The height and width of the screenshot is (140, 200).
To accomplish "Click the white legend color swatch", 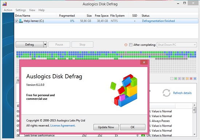I will click(x=172, y=79).
